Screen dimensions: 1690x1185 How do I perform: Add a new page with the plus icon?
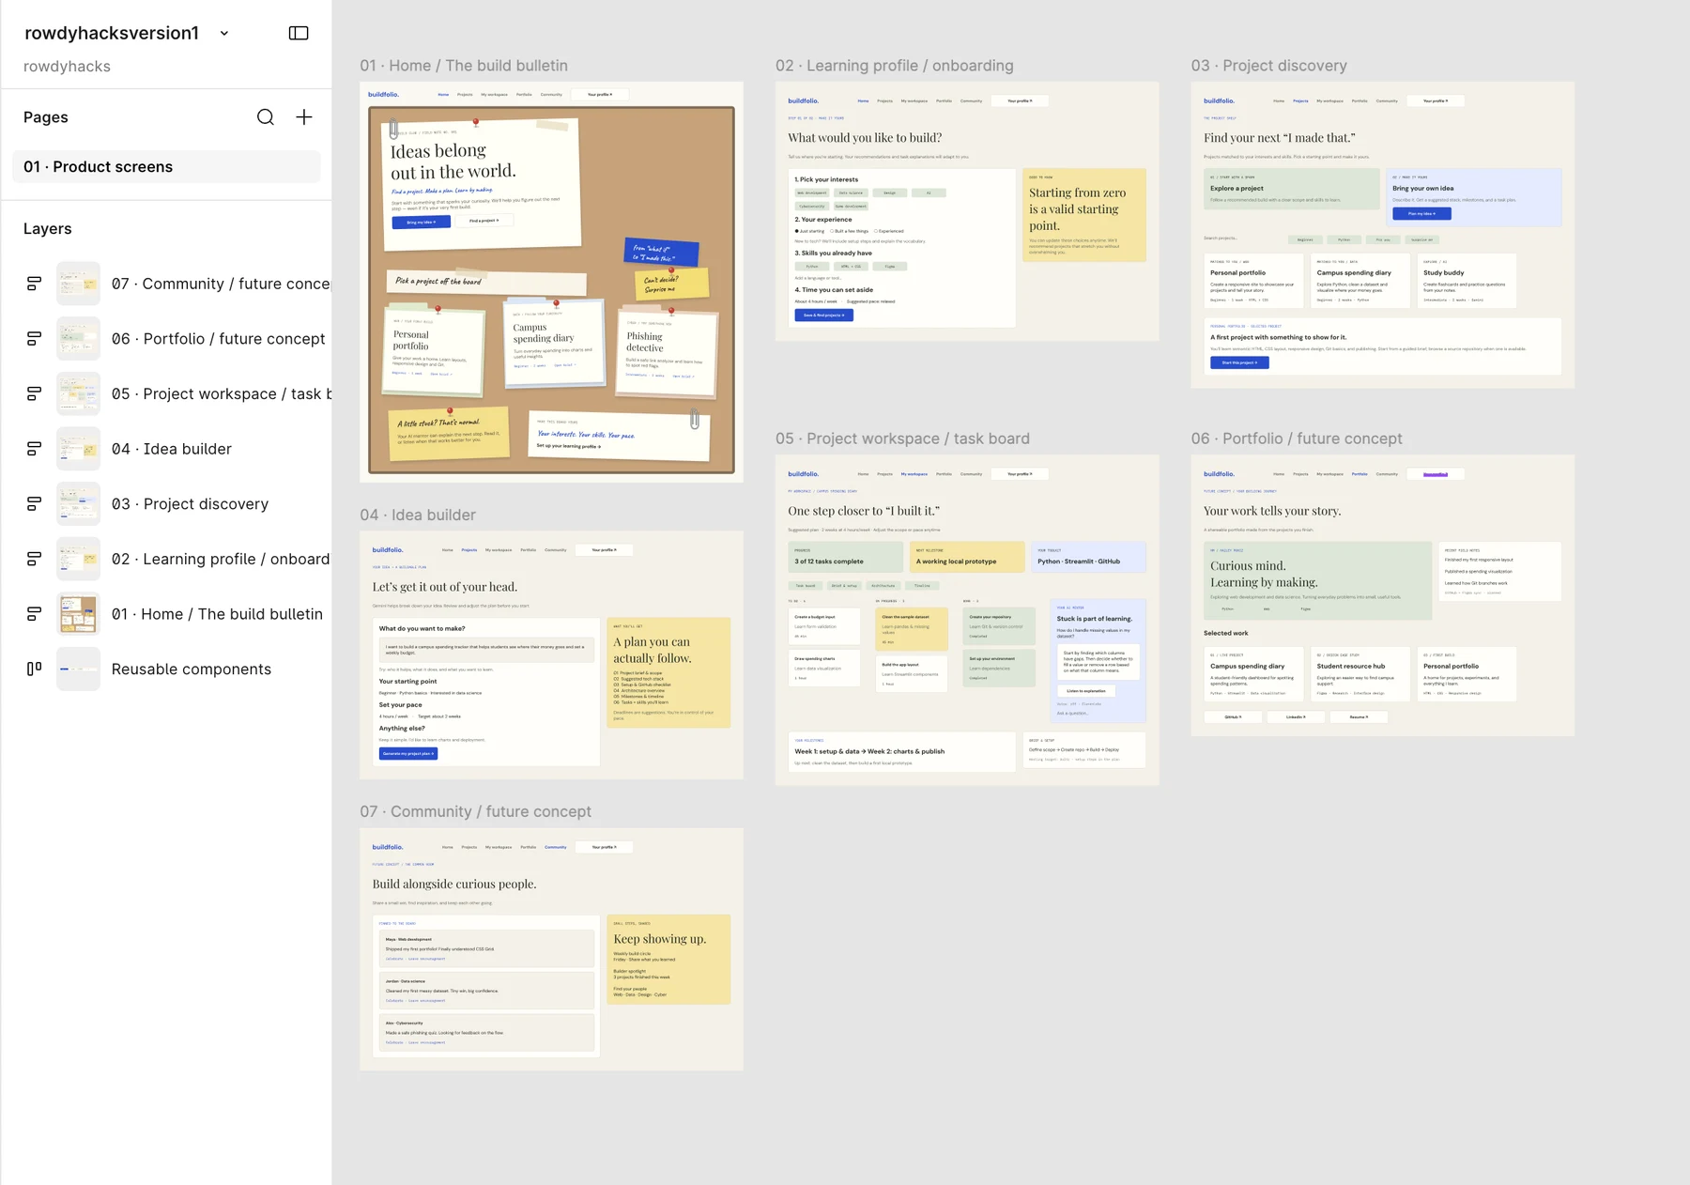[x=304, y=117]
